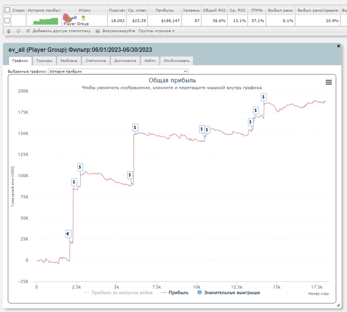Viewport: 347px width, 312px height.
Task: Click the icon beside Добавить другую статистику
Action: [x=28, y=31]
